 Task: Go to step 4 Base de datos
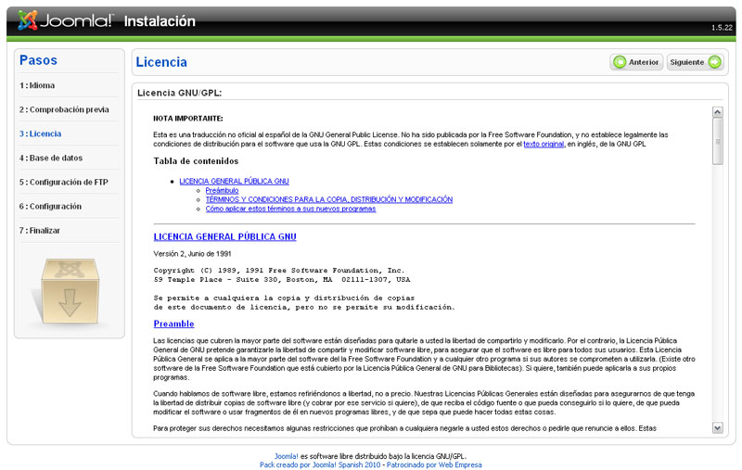point(52,158)
